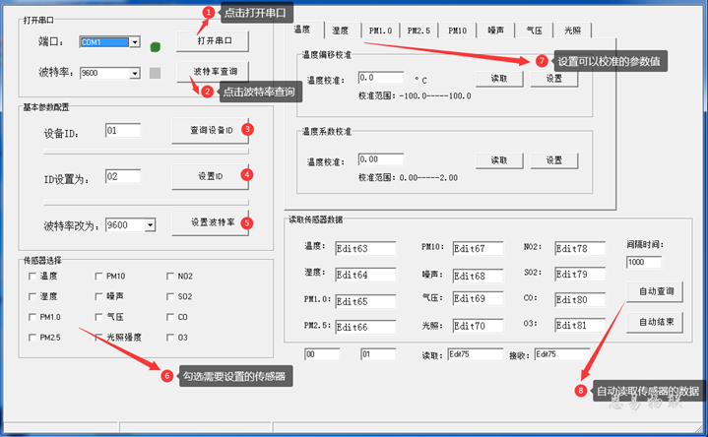Check the 光照强度 sensor checkbox
The width and height of the screenshot is (708, 437).
pyautogui.click(x=98, y=338)
